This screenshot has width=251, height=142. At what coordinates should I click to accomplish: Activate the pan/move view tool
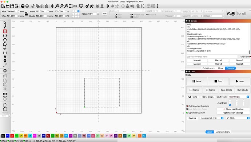tap(52, 6)
